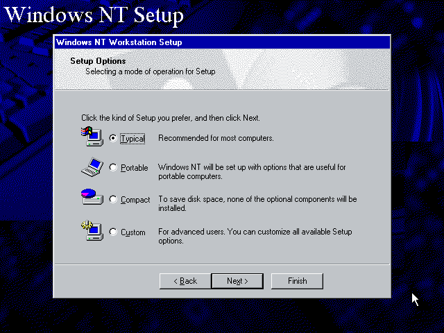Click the Compact disk pie-chart icon
The image size is (444, 333).
(x=92, y=198)
